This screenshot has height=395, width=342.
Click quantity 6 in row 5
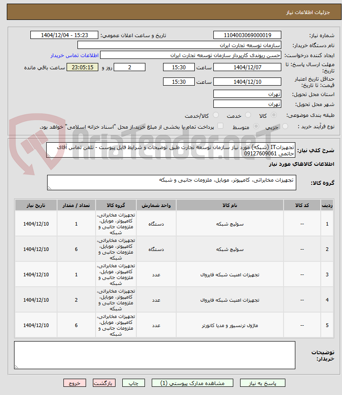click(x=76, y=326)
